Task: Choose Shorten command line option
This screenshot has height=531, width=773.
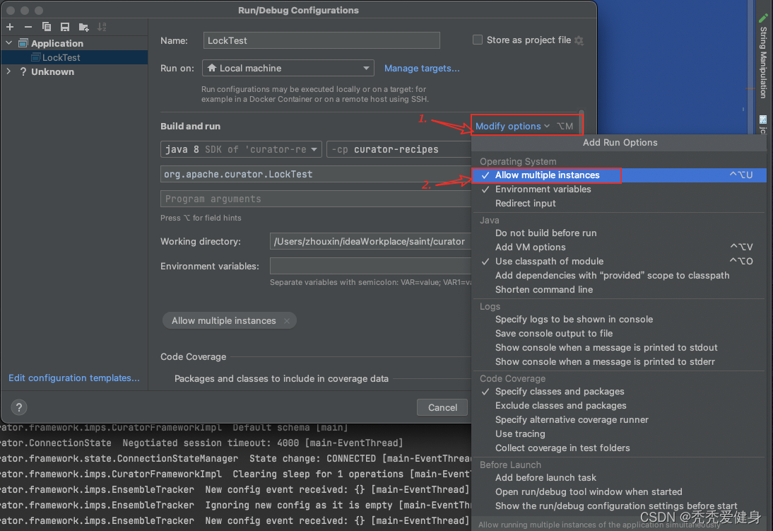Action: [619, 290]
